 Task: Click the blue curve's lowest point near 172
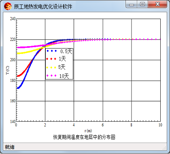coord(18,88)
